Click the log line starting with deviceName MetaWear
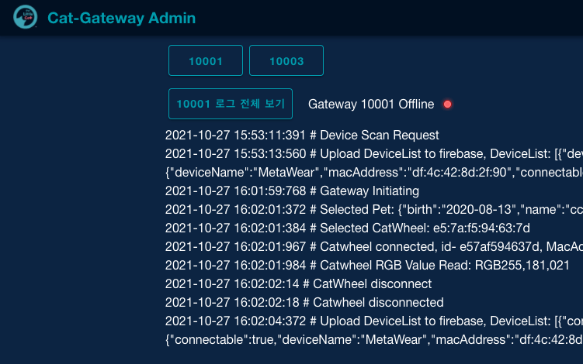The image size is (583, 364). (x=373, y=172)
